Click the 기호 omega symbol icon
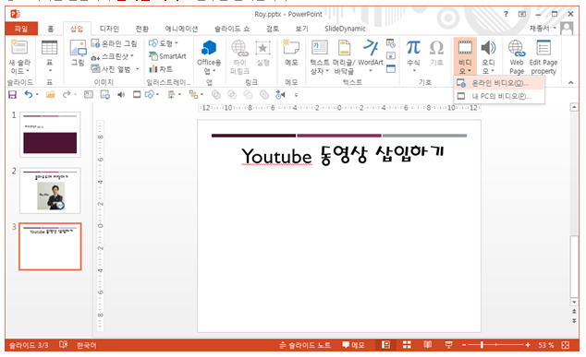Screen dimensions: 586x357 [x=436, y=48]
